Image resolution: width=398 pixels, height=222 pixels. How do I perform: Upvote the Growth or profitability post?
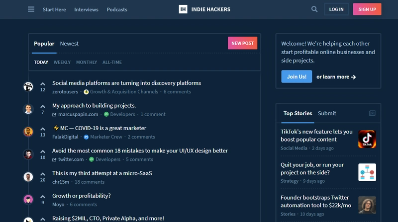coord(43,197)
